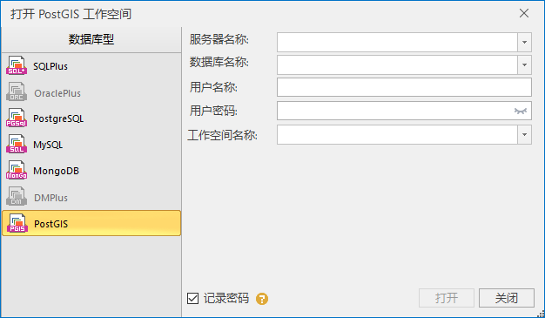
Task: Select the MySQL database icon
Action: [x=17, y=144]
